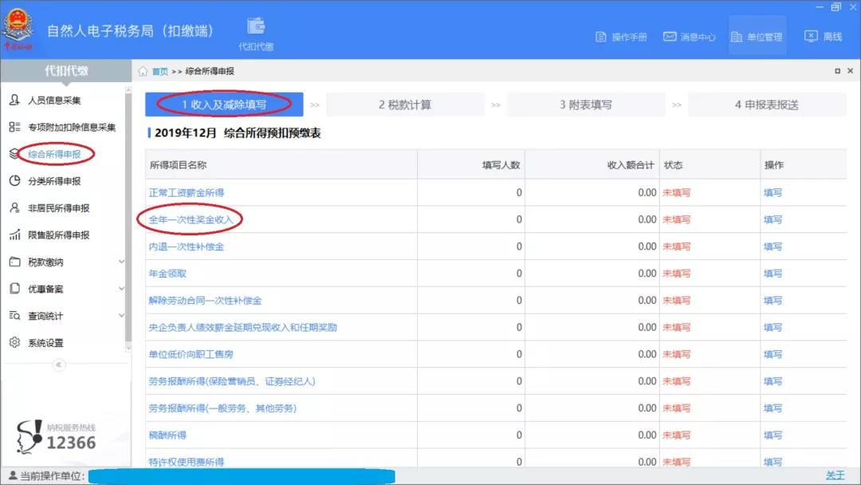Open the 操作手册 help manual
The width and height of the screenshot is (861, 485).
click(x=620, y=36)
